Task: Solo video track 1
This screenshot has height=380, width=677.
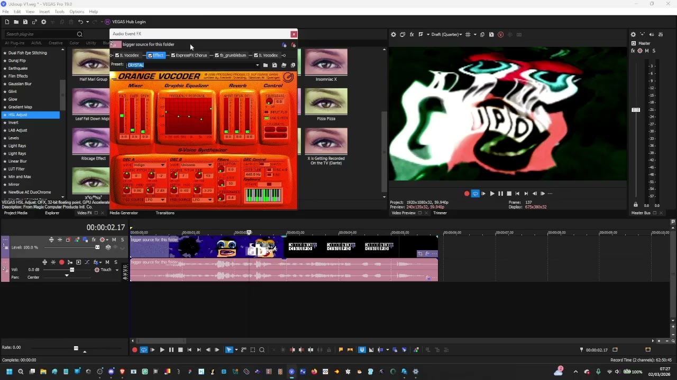Action: tap(122, 240)
